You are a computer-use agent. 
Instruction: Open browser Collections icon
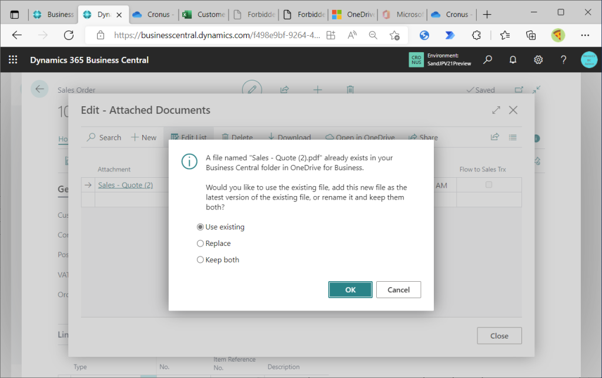point(531,35)
